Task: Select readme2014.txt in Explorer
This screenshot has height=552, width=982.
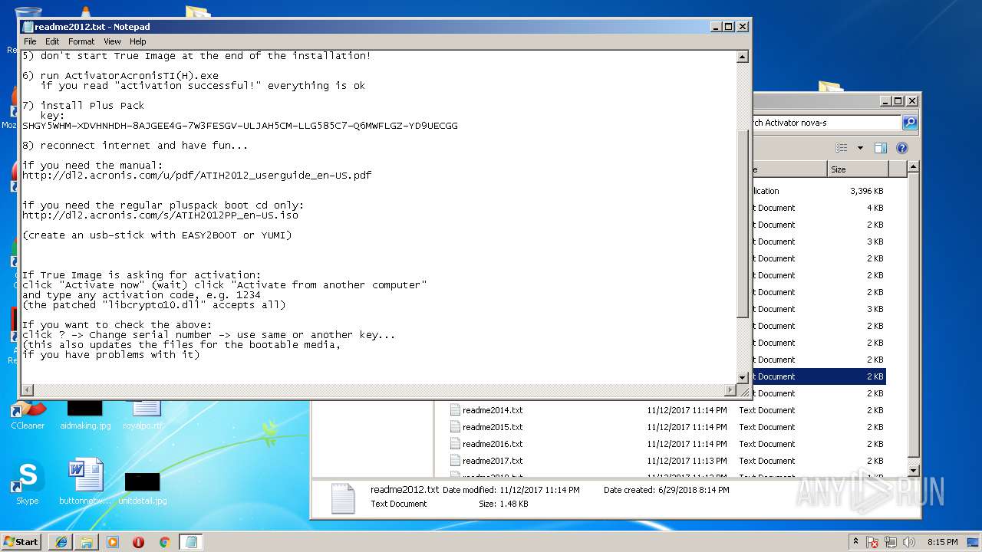Action: (x=493, y=410)
